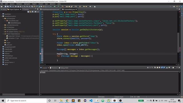Minimize the Console view panel

(x=177, y=68)
